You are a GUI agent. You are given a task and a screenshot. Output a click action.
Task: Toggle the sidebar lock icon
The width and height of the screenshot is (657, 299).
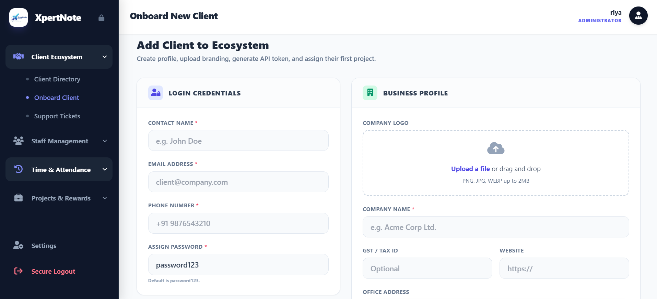coord(101,18)
